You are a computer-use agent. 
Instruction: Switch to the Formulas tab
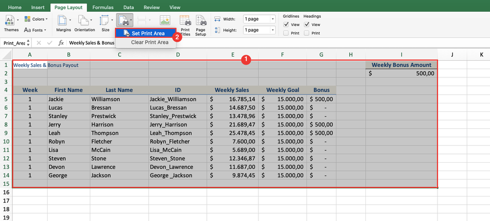coord(103,7)
